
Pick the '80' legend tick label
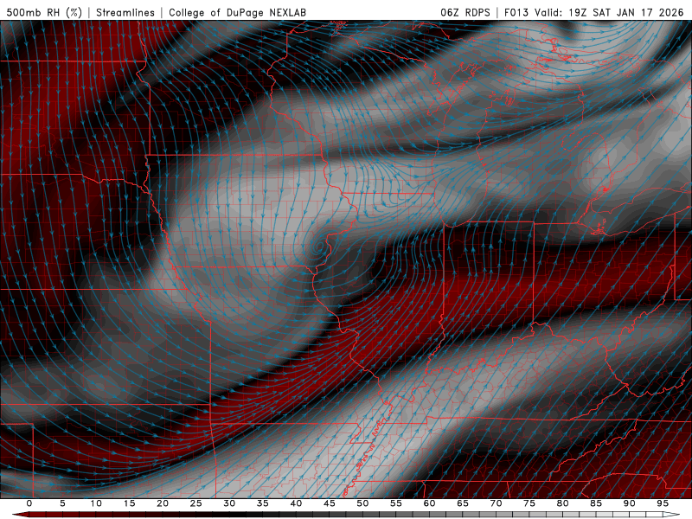pyautogui.click(x=562, y=503)
